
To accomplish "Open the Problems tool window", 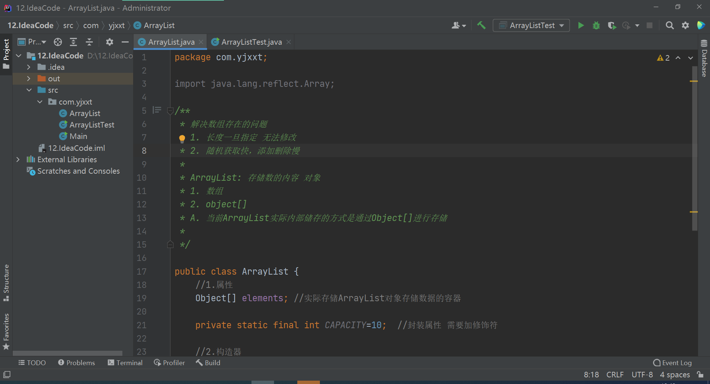I will click(x=77, y=363).
